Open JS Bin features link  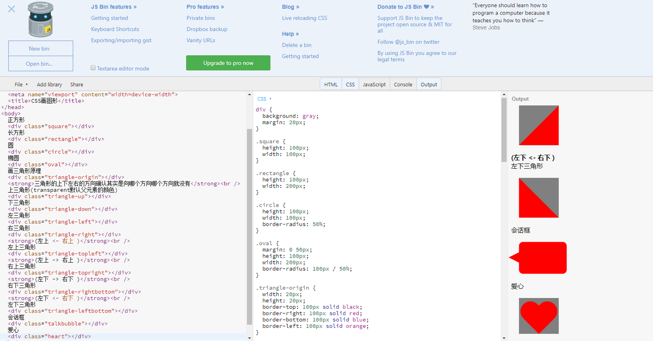tap(114, 7)
